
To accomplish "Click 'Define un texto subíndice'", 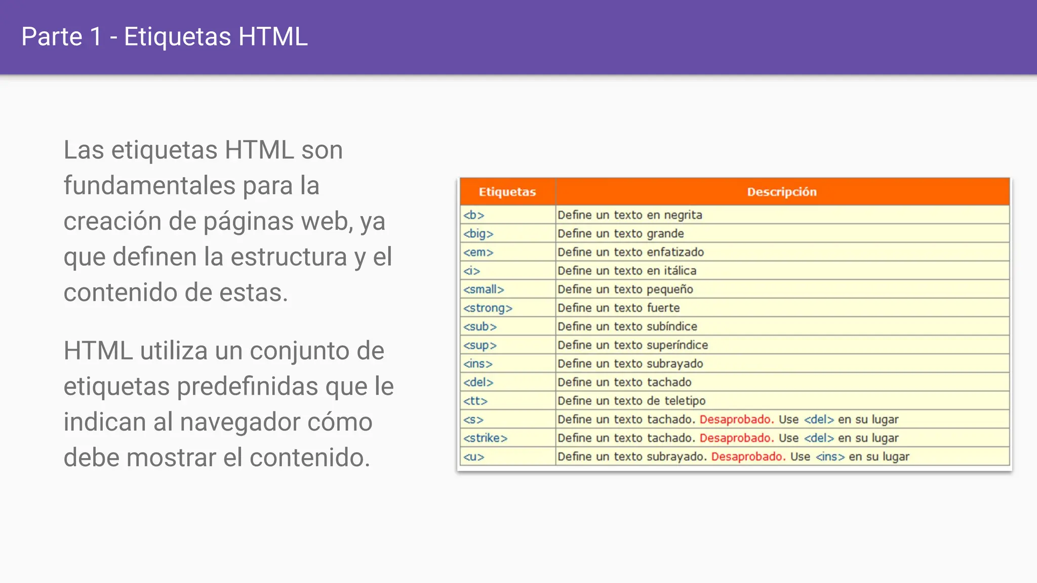I will click(x=627, y=326).
